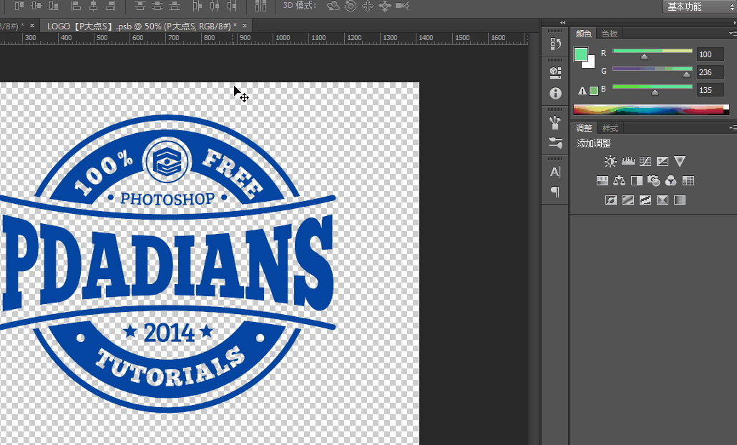Open the 基本功能 workspace dropdown

pyautogui.click(x=699, y=6)
